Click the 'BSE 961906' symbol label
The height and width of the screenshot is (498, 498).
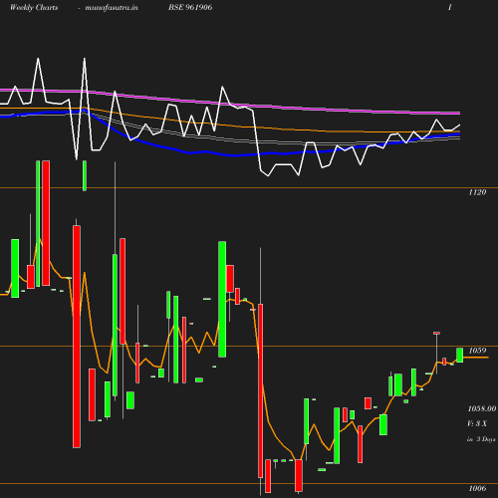point(190,7)
